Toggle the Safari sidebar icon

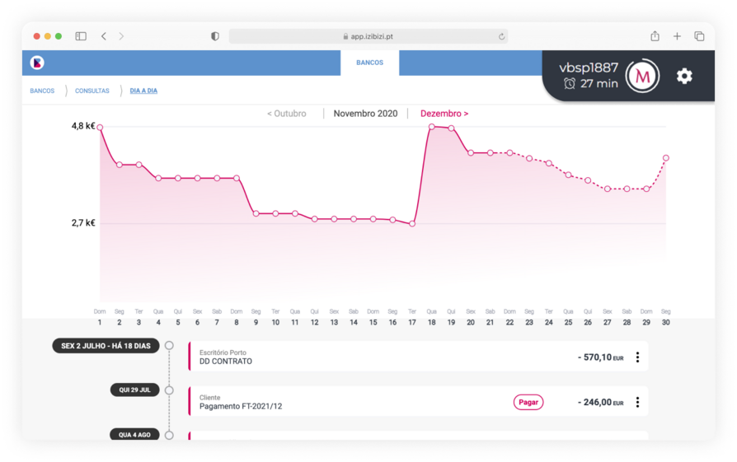pos(81,36)
